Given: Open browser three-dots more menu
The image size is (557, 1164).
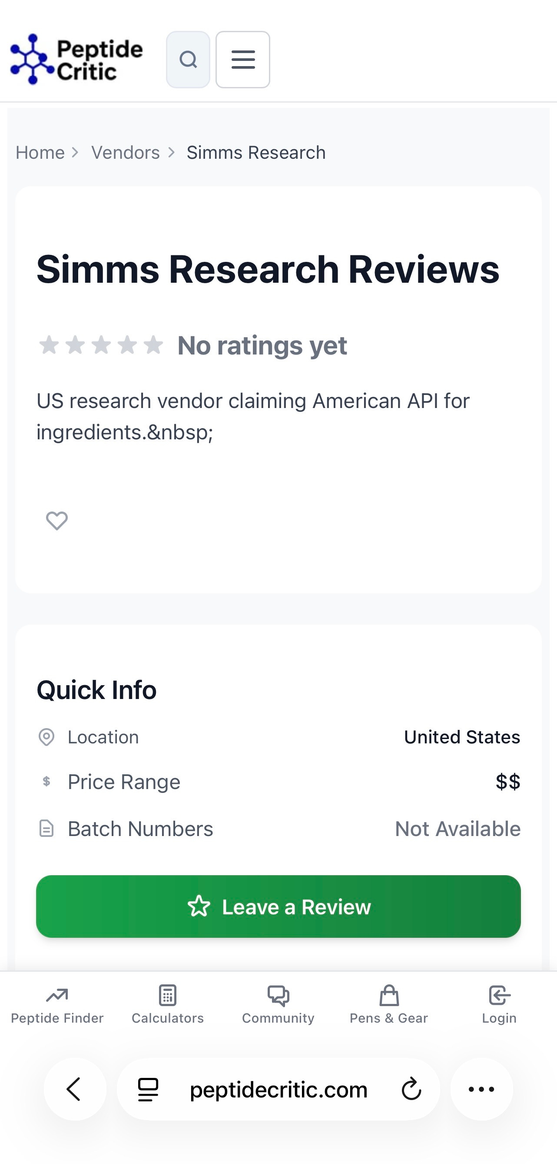Looking at the screenshot, I should coord(482,1089).
